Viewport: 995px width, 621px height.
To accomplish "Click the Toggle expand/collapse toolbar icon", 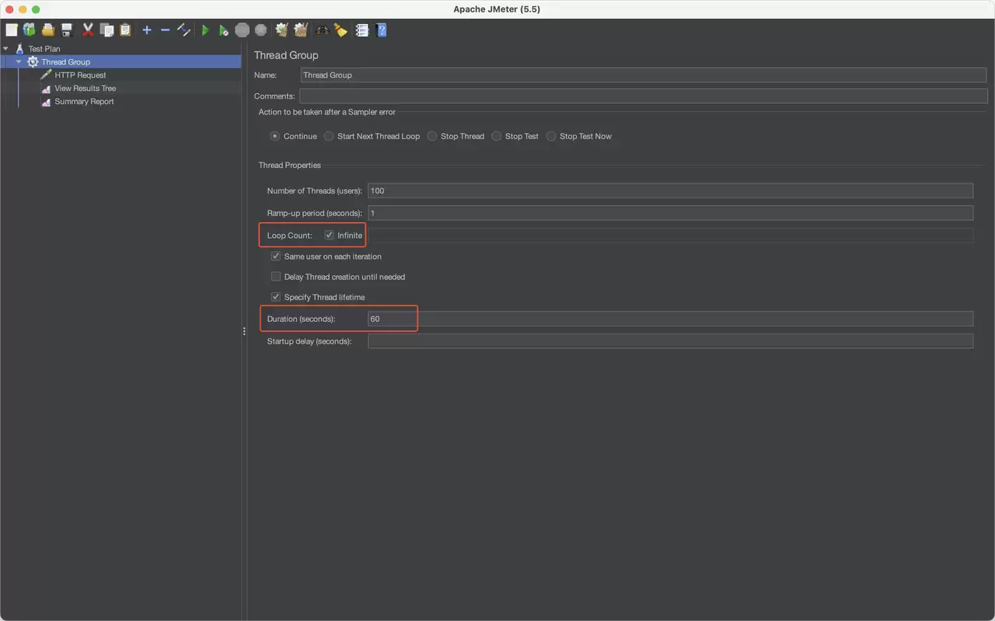I will (184, 30).
